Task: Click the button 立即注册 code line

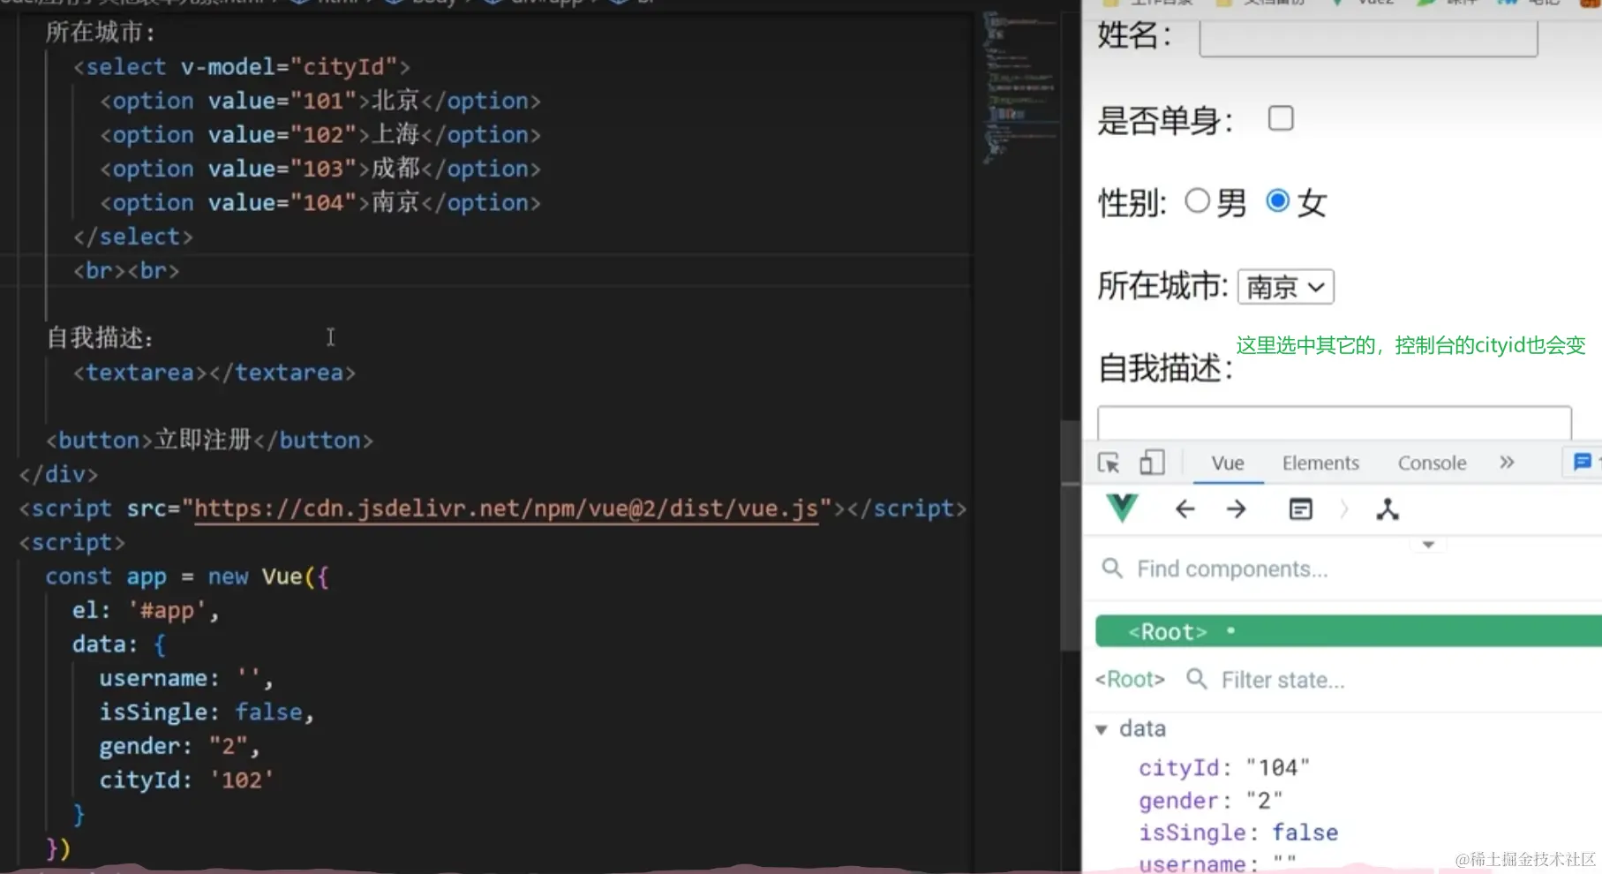Action: click(210, 440)
